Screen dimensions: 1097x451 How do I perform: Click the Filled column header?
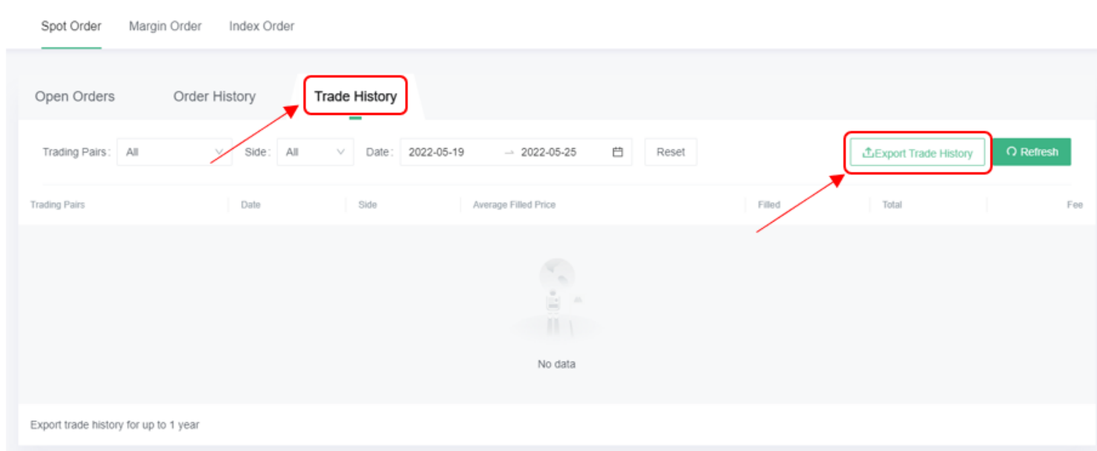769,205
